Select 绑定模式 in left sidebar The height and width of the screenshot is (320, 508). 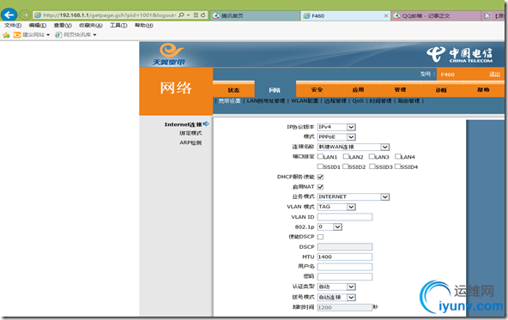[x=190, y=133]
